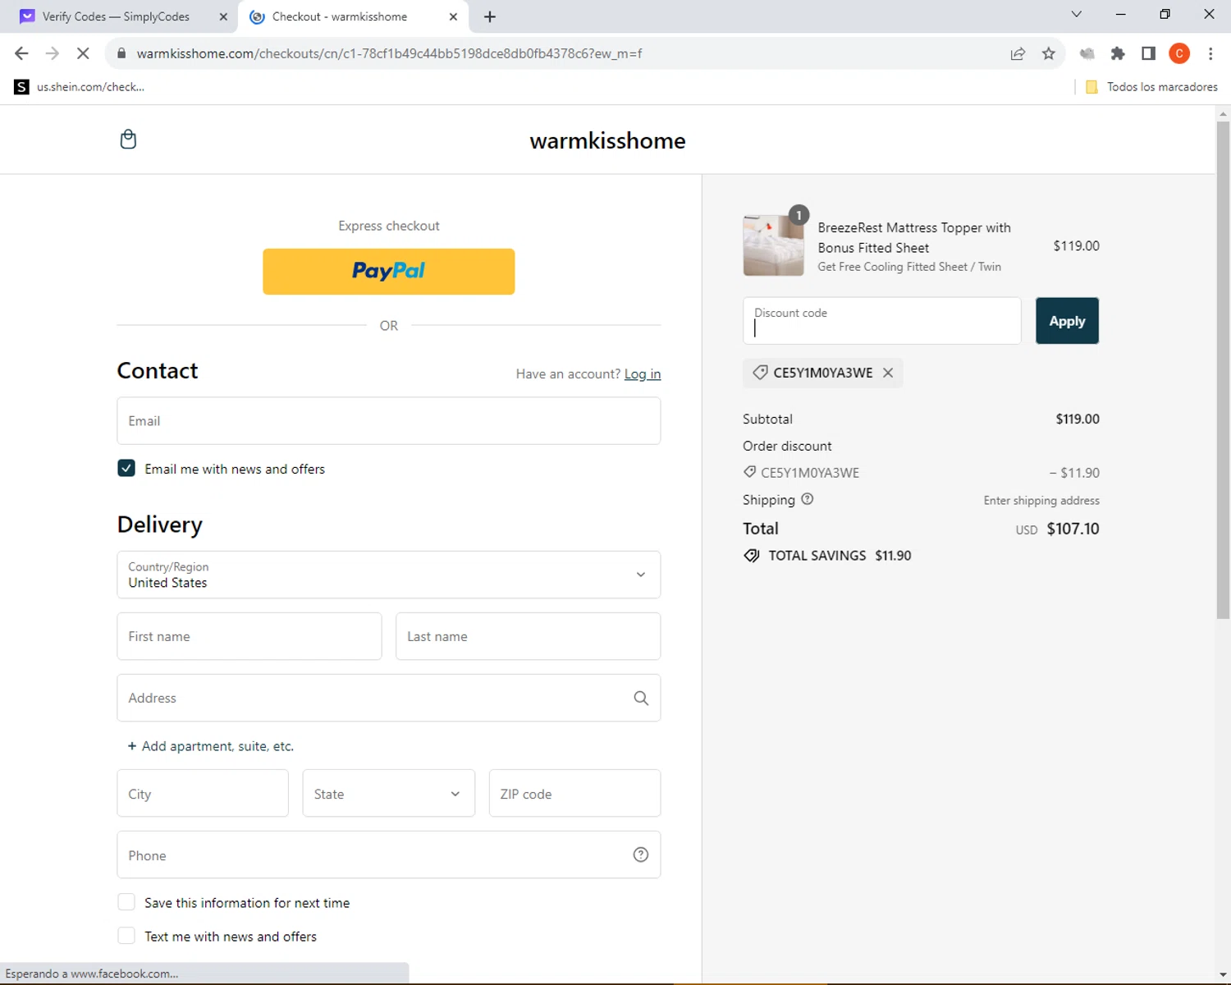Open the profile avatar C
Screen dimensions: 1231x985
(x=1179, y=53)
